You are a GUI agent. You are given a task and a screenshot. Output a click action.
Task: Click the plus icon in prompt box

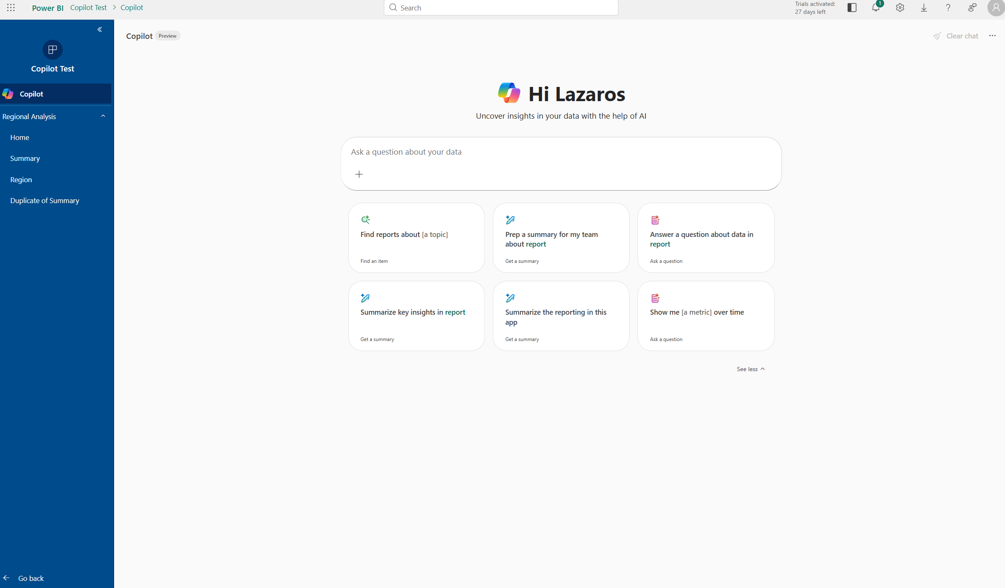click(359, 174)
